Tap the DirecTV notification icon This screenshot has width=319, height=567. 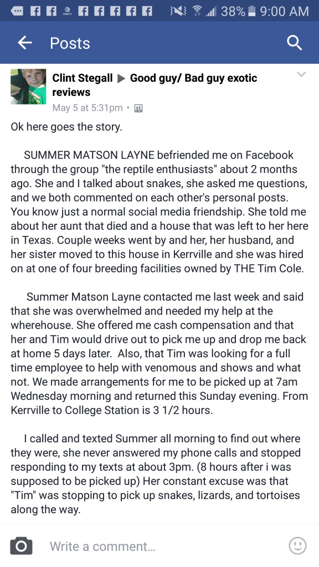coord(67,11)
